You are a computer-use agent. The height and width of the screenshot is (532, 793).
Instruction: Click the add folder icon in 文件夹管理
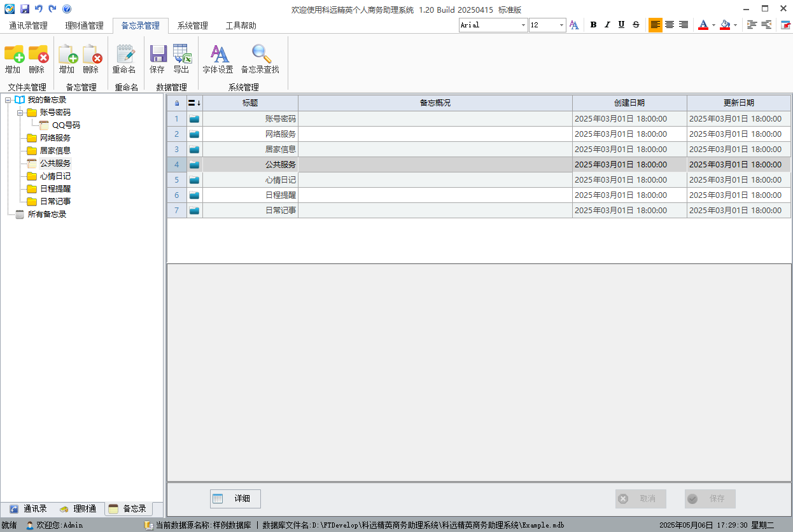tap(13, 55)
